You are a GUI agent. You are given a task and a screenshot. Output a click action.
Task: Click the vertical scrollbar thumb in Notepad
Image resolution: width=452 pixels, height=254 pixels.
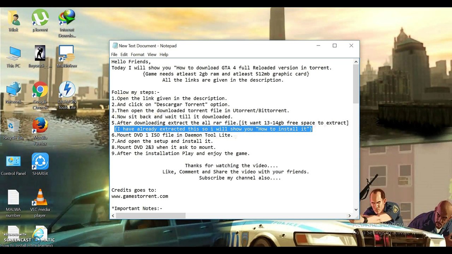(356, 84)
